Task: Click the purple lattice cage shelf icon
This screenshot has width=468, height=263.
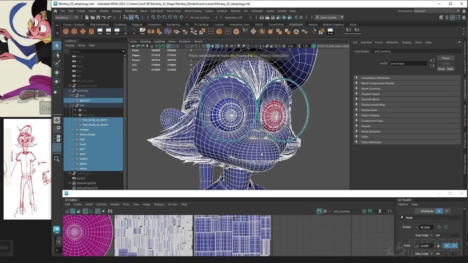Action: pos(168,31)
